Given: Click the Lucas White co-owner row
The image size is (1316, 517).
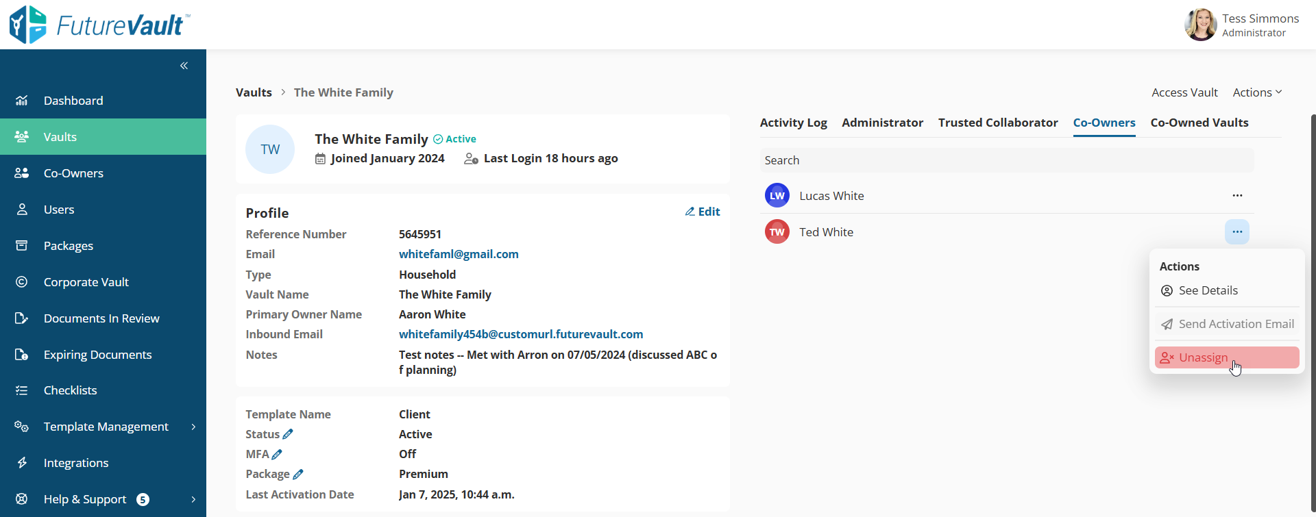Looking at the screenshot, I should tap(1007, 196).
